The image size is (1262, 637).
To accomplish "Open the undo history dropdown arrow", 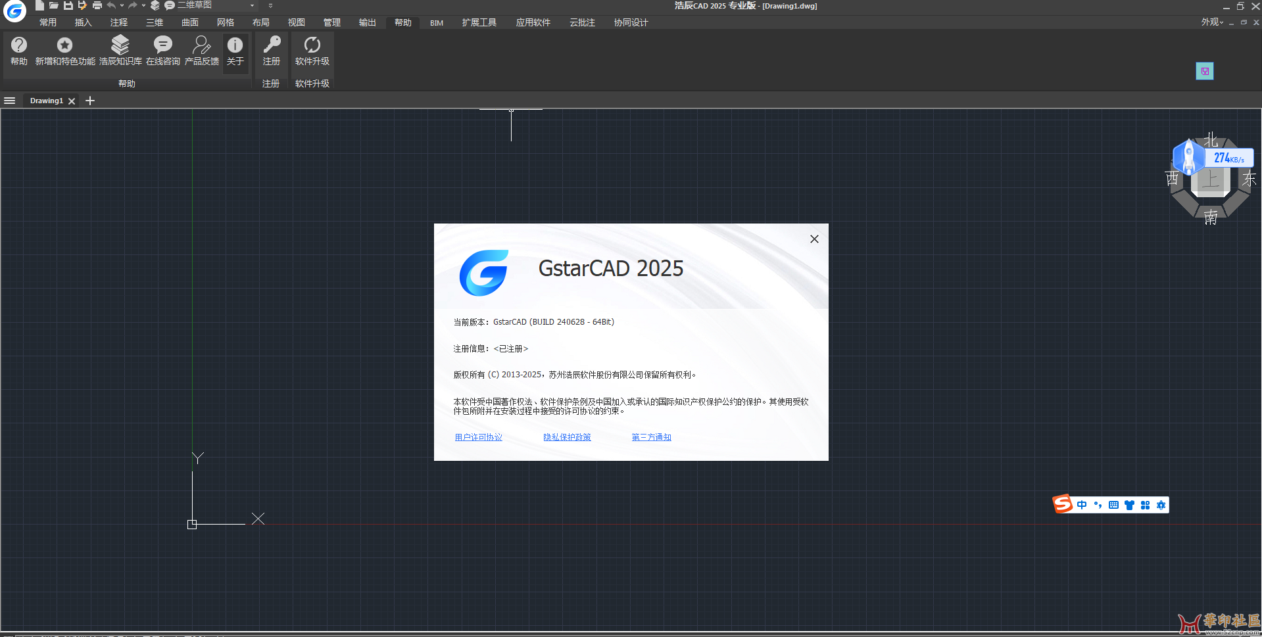I will click(122, 5).
